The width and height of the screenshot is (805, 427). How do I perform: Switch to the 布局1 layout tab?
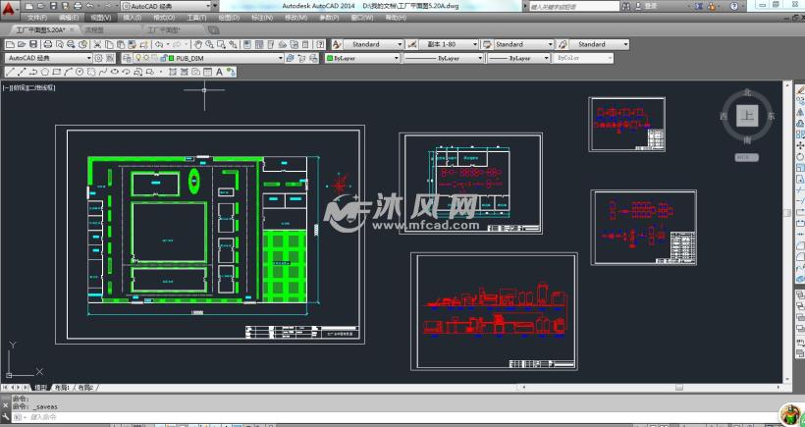[x=62, y=388]
